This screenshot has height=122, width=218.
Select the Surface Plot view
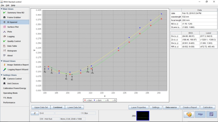[13, 27]
